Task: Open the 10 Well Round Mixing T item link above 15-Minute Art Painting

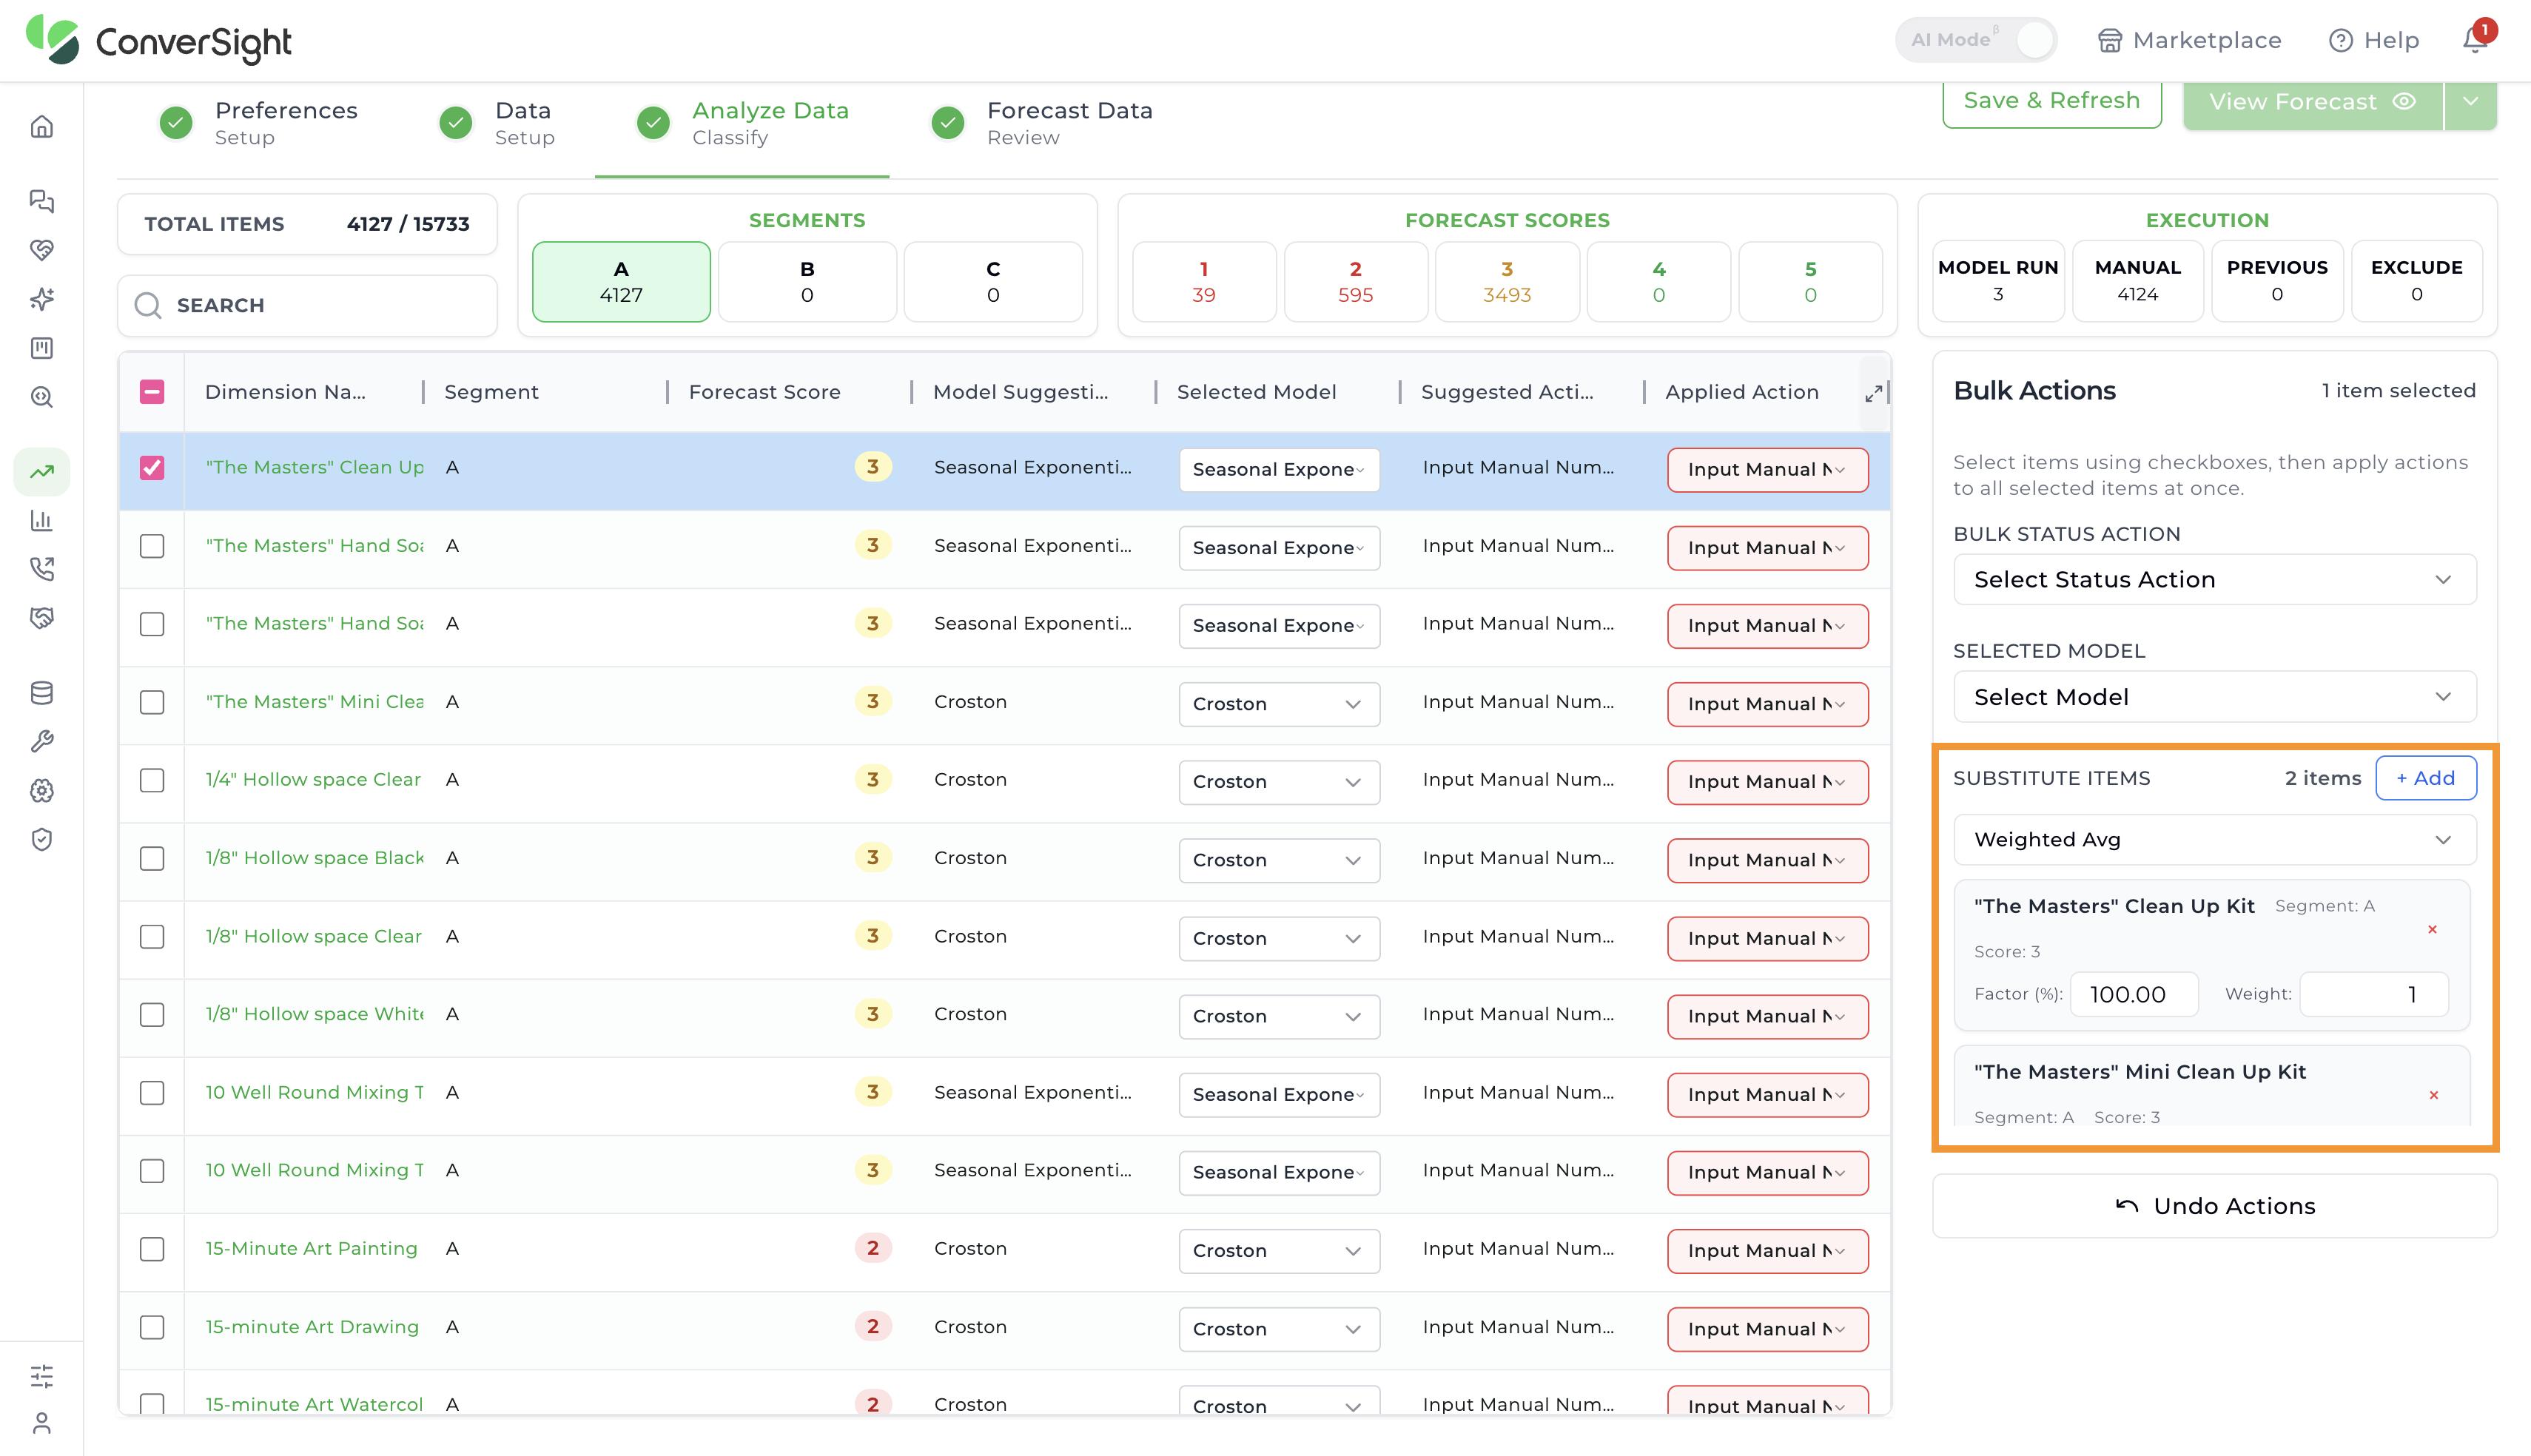Action: click(314, 1170)
